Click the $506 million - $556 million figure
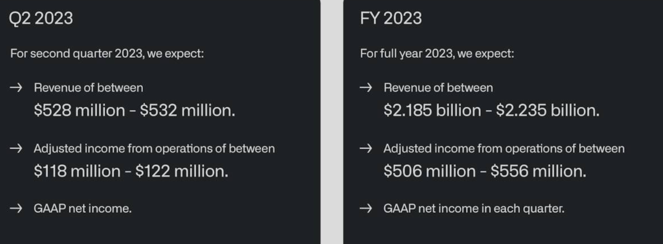 point(485,171)
